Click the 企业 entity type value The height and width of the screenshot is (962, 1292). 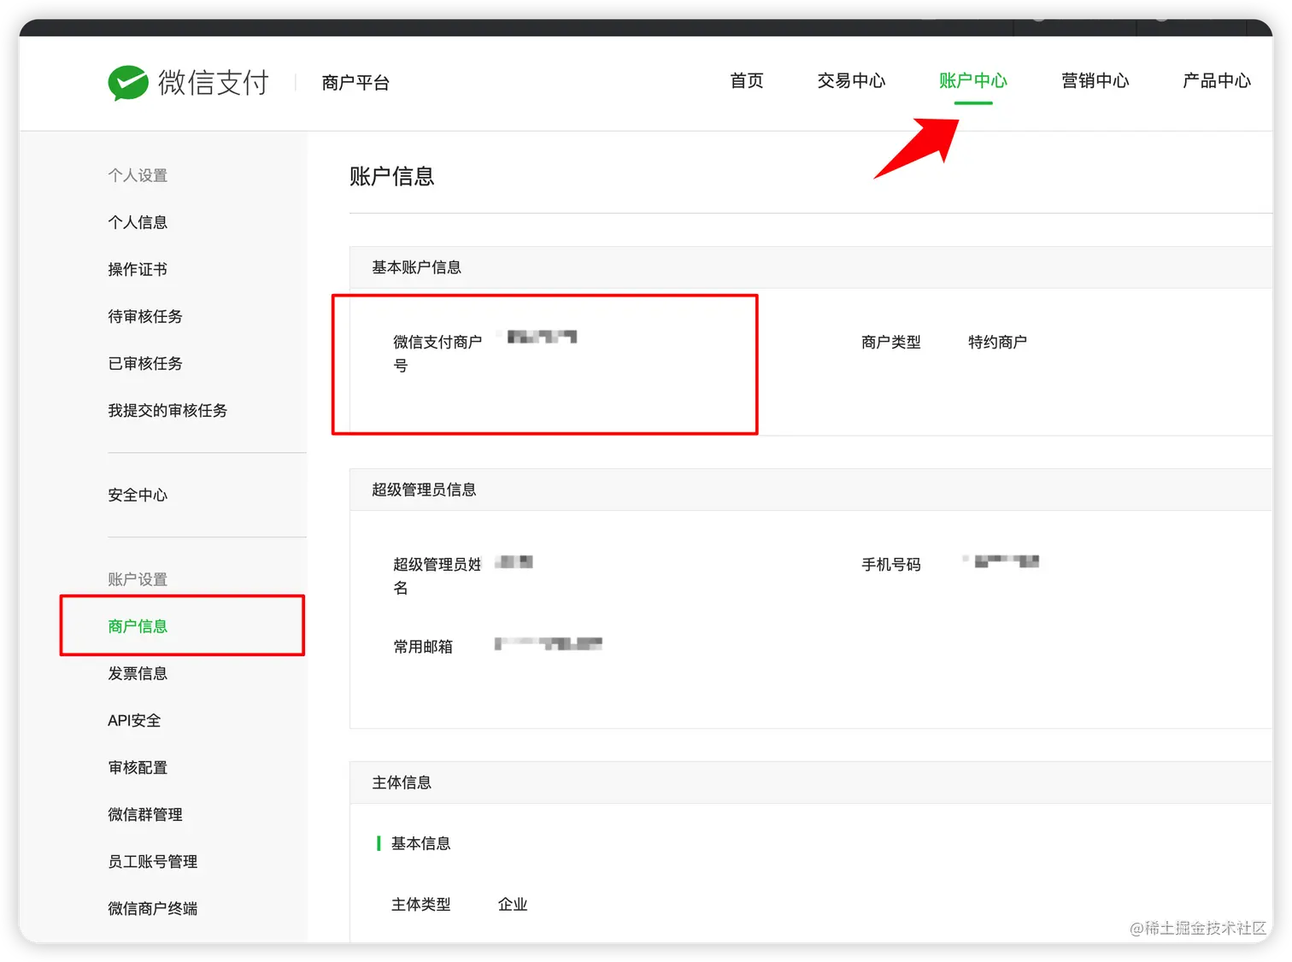point(513,904)
